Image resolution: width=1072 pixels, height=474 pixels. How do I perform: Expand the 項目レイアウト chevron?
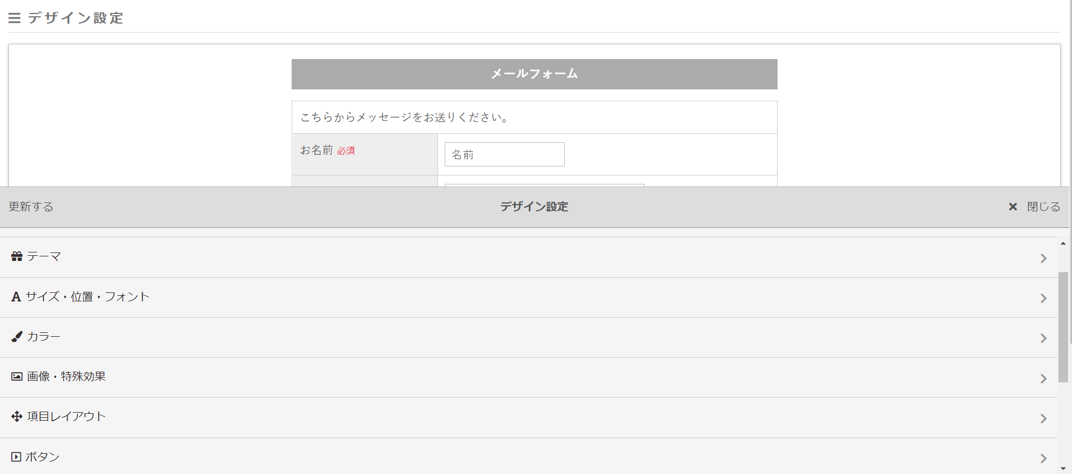coord(1043,418)
